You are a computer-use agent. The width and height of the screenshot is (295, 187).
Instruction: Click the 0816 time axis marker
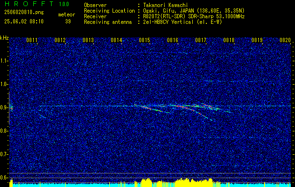click(x=173, y=40)
